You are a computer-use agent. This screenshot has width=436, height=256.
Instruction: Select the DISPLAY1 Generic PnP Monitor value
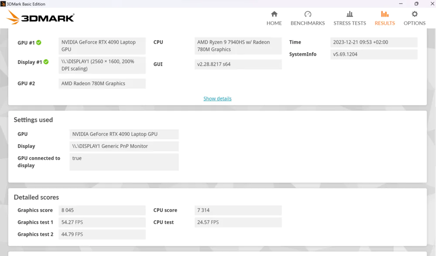[124, 146]
